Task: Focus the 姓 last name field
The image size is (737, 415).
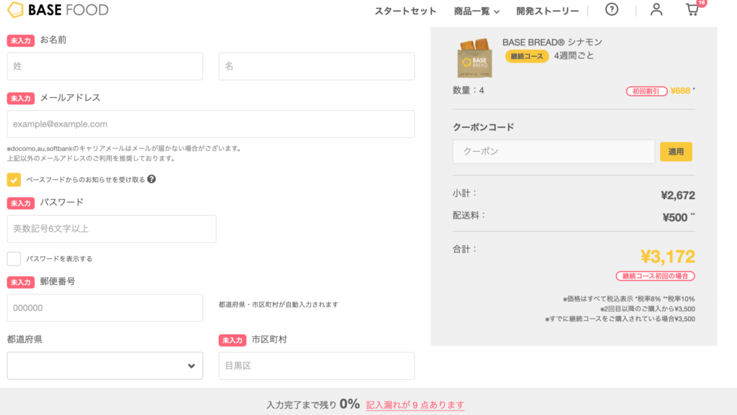Action: click(105, 66)
